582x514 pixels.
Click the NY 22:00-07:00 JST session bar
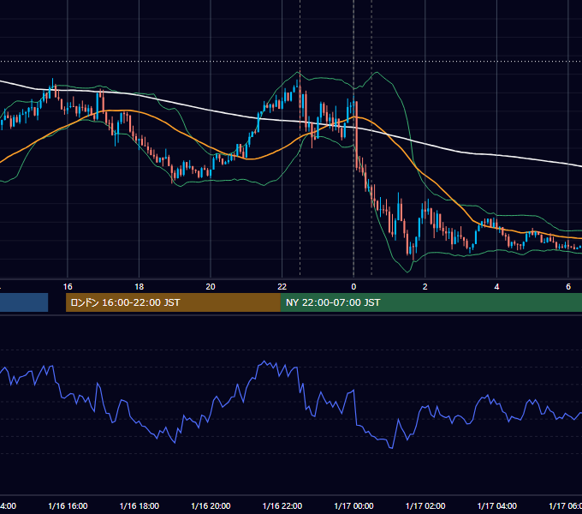click(431, 302)
